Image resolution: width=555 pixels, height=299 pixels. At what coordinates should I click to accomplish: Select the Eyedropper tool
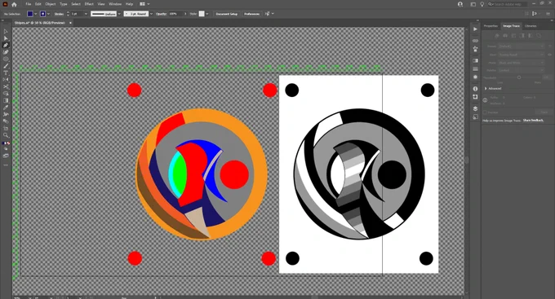coord(6,108)
